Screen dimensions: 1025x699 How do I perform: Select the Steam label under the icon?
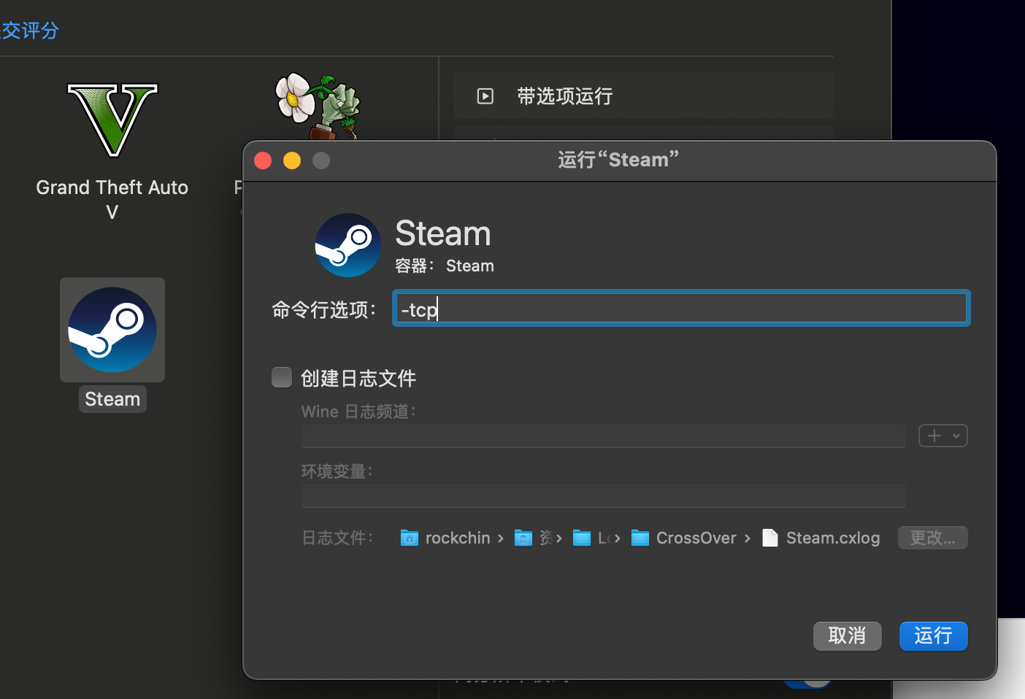point(112,399)
